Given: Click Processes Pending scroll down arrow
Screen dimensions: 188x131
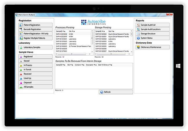Looking at the screenshot, I should point(92,52).
